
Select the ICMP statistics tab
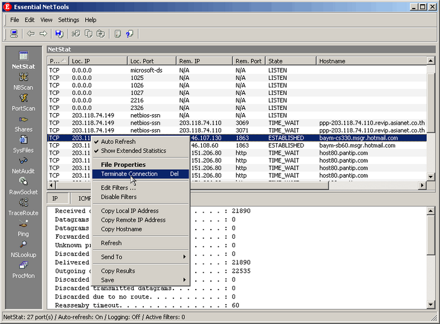[x=84, y=198]
